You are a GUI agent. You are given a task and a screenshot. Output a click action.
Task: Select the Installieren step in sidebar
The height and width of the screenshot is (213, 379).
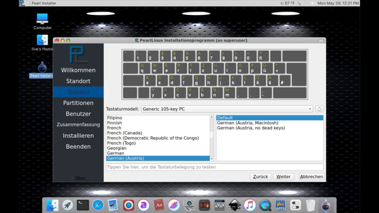78,135
